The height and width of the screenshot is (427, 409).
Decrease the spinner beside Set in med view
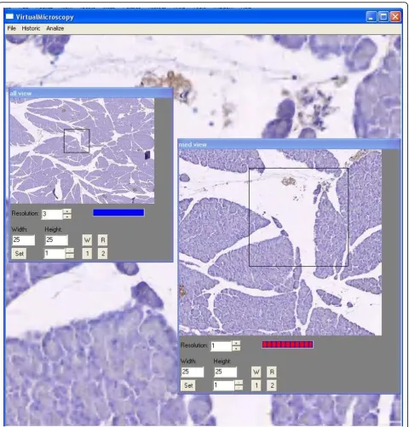click(x=239, y=388)
